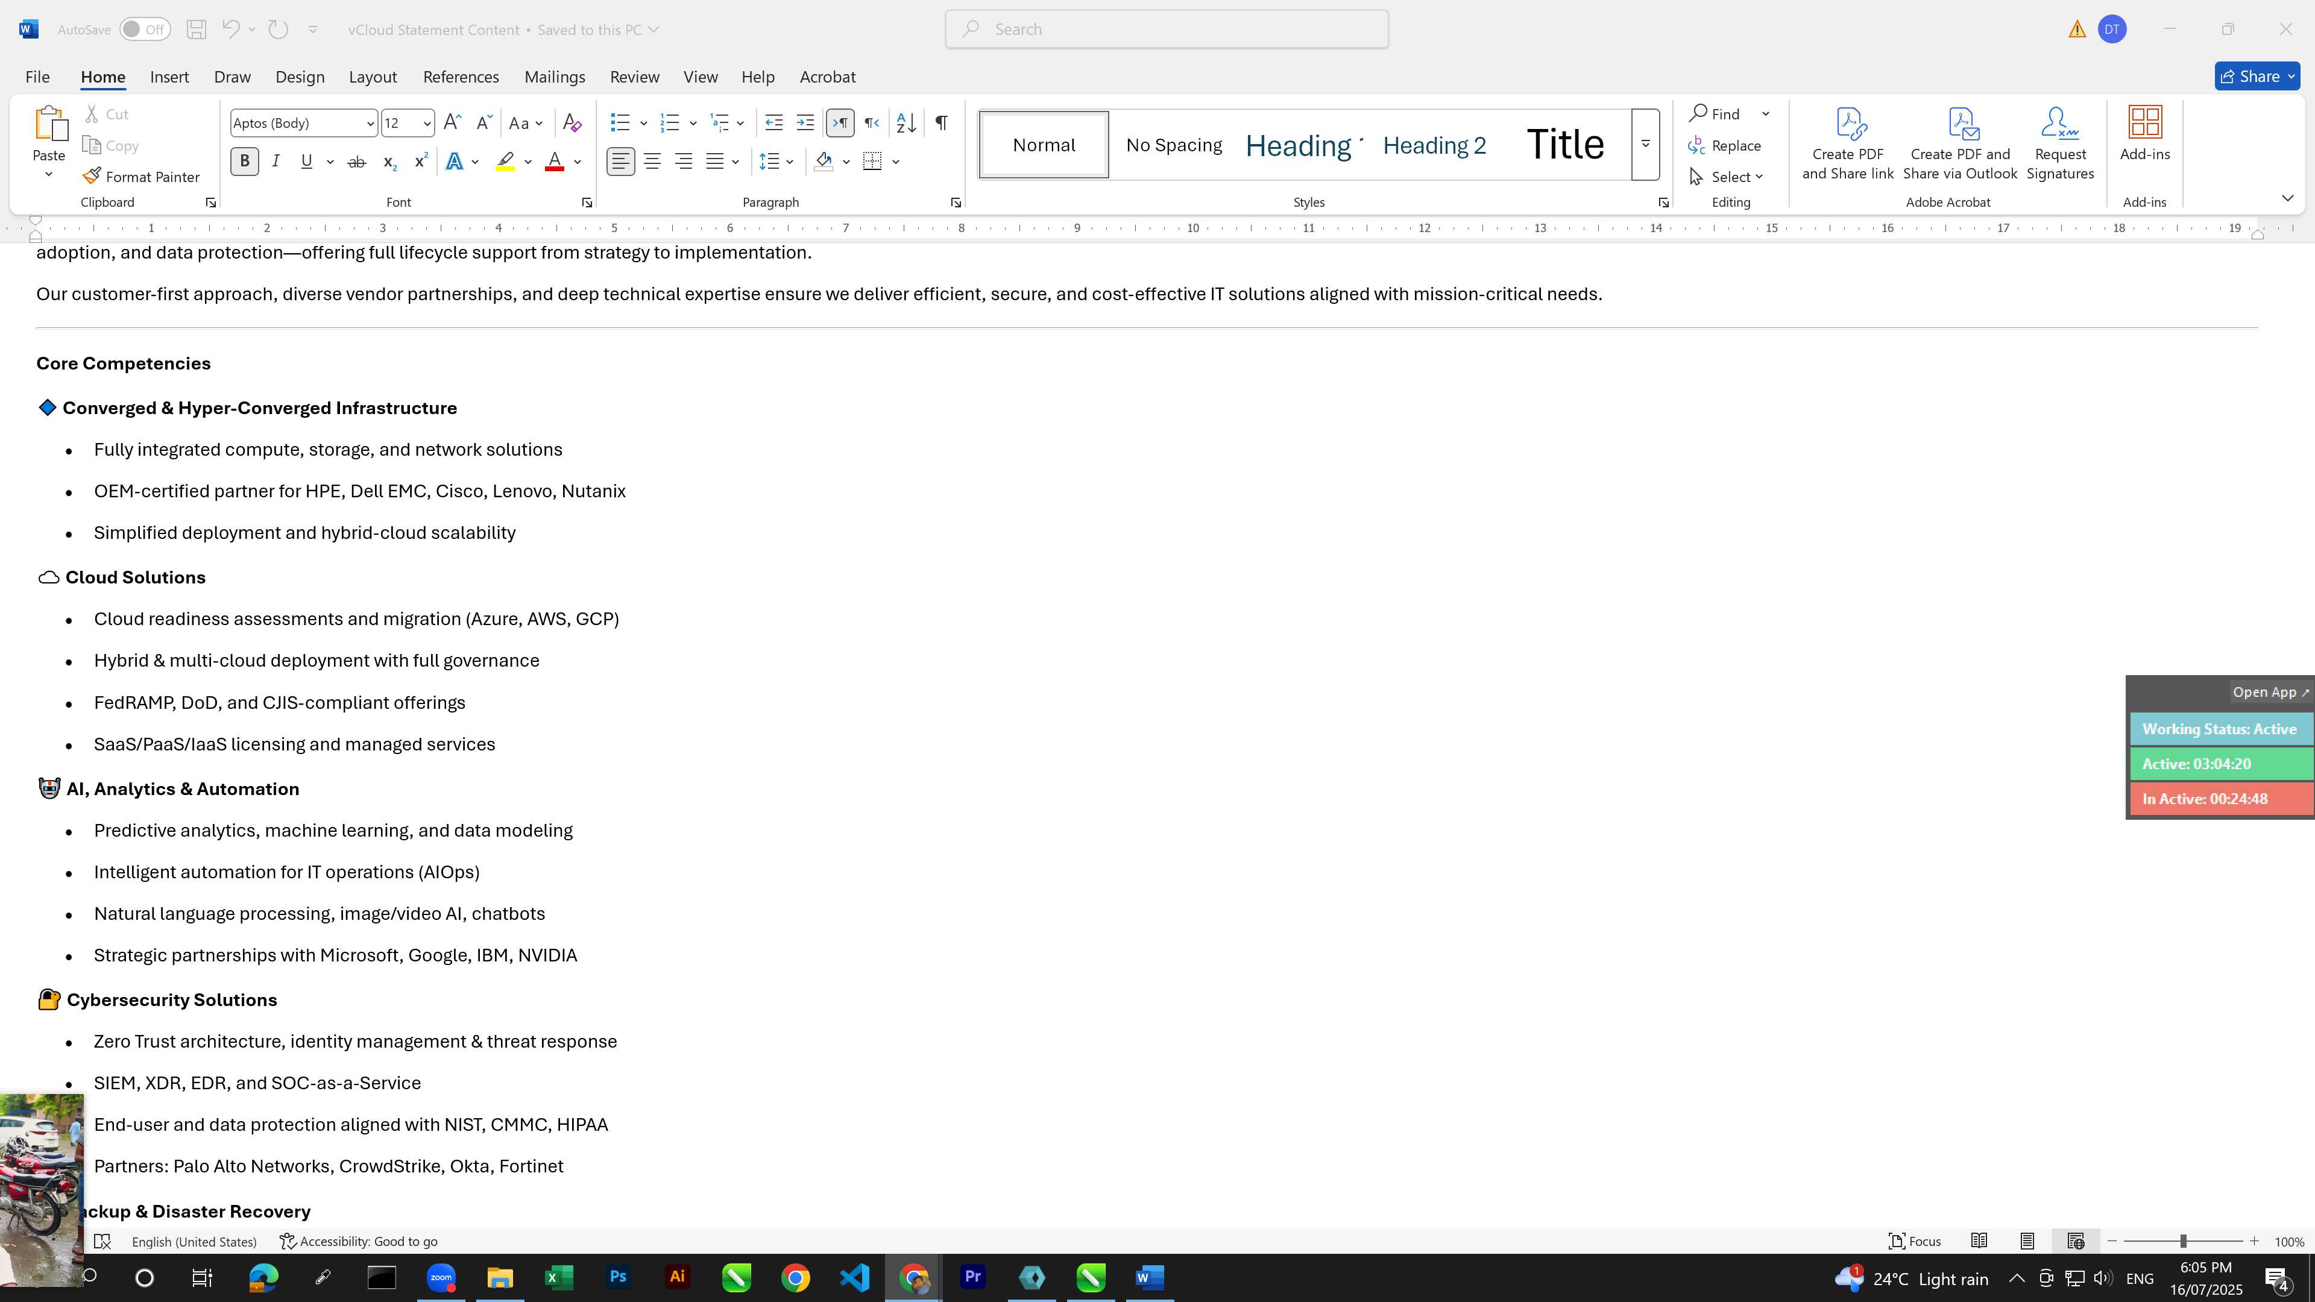Toggle Show/Hide paragraph marks
The image size is (2315, 1302).
941,123
